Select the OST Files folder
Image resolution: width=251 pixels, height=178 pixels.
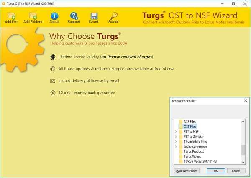(x=190, y=126)
